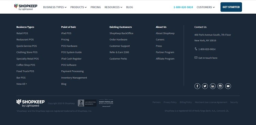Visit Specialty Retail POS page

coord(28,59)
